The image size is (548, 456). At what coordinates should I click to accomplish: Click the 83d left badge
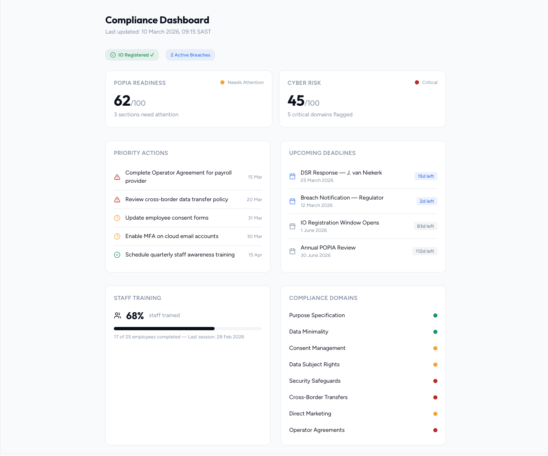click(426, 226)
